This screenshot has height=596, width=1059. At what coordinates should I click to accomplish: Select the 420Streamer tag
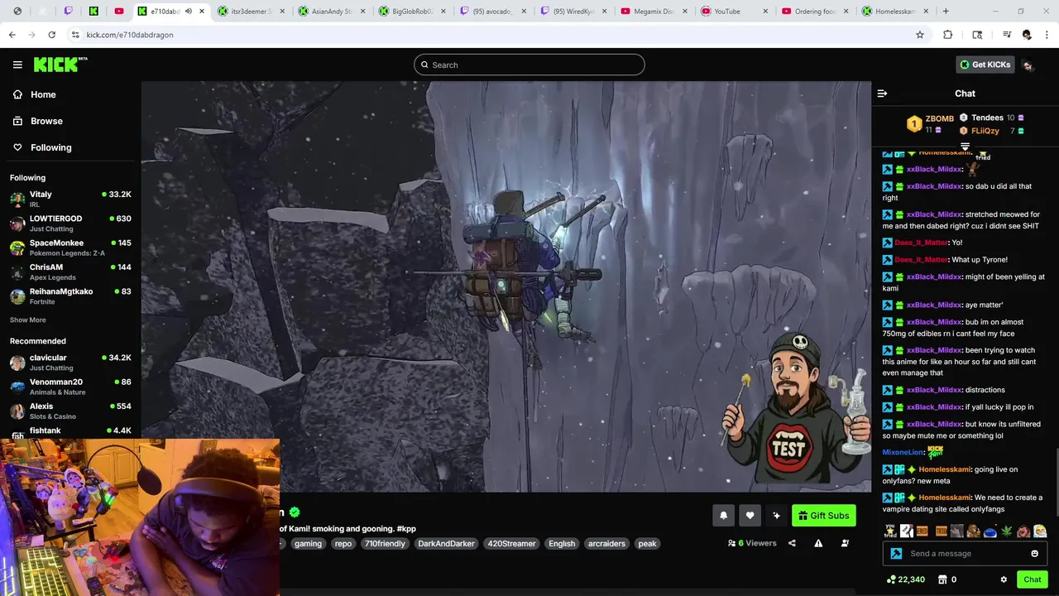click(511, 544)
